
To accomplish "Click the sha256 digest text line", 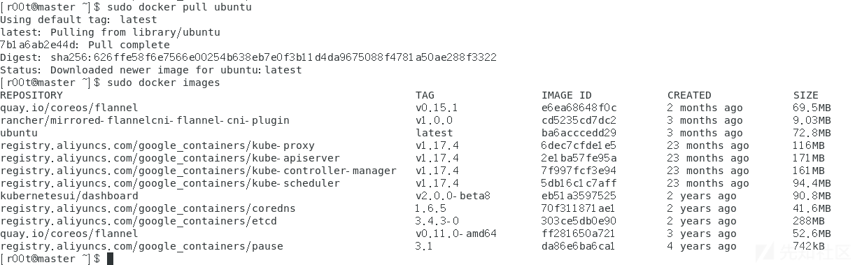I will point(248,57).
